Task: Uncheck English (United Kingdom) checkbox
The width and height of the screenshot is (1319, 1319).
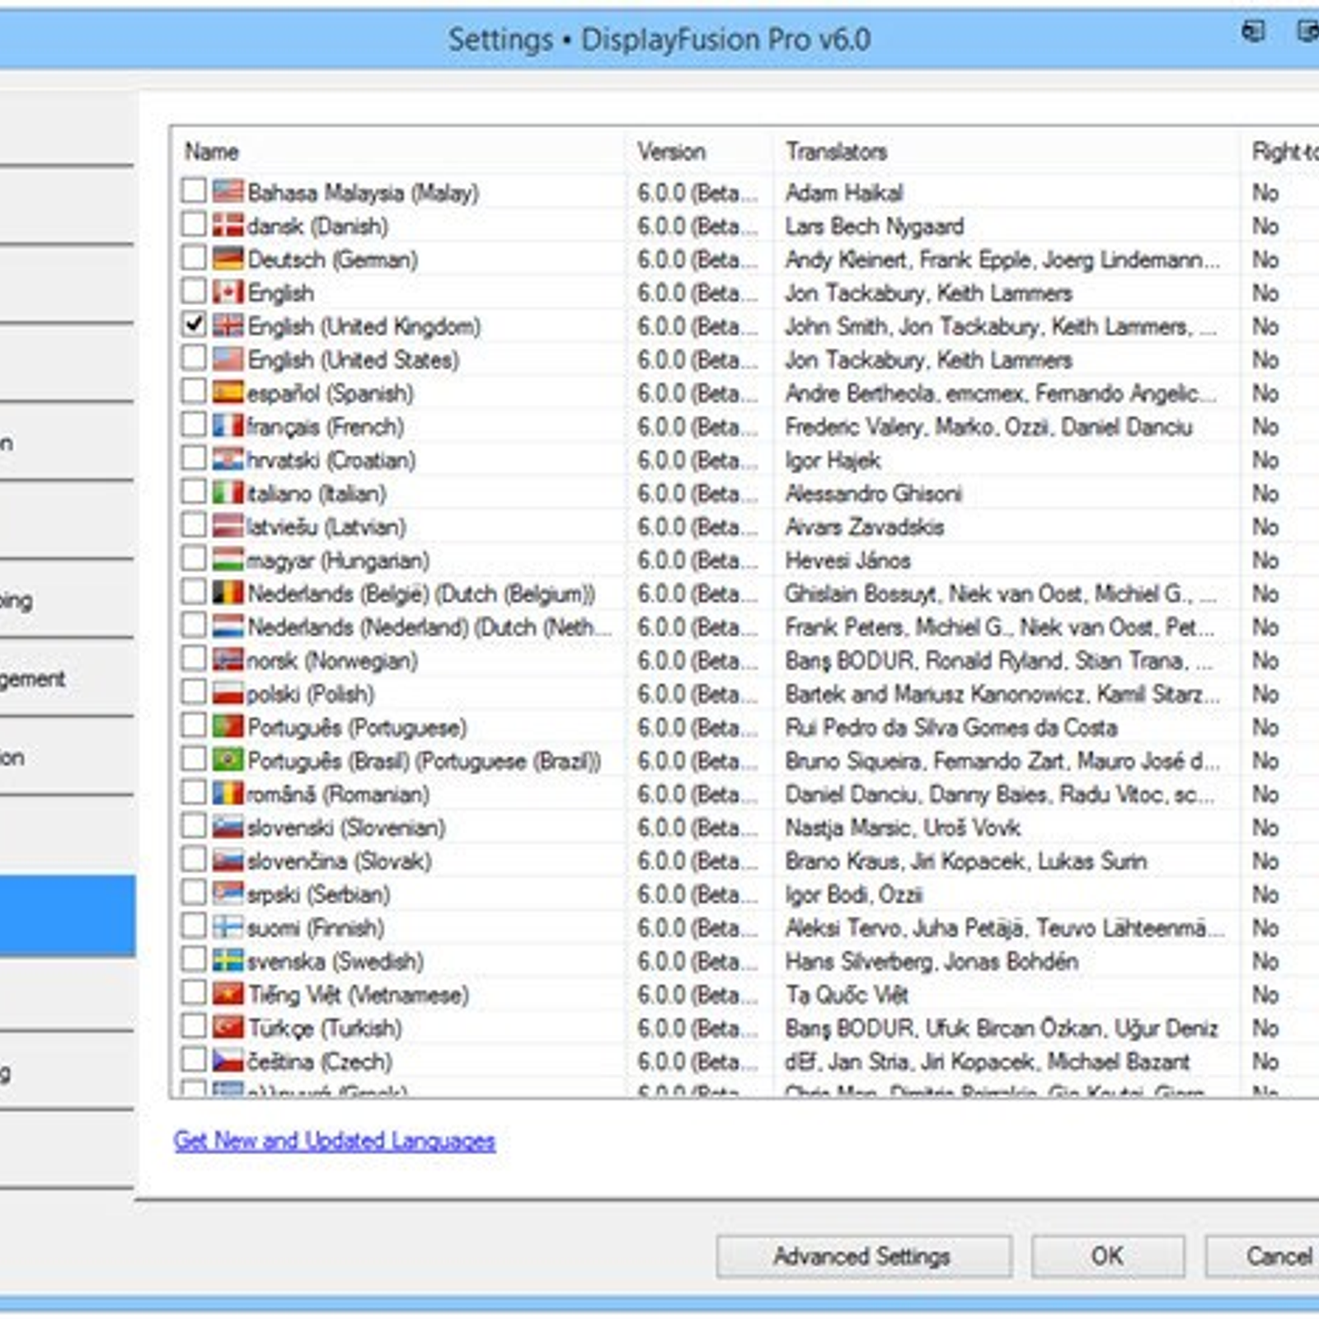Action: [x=194, y=324]
